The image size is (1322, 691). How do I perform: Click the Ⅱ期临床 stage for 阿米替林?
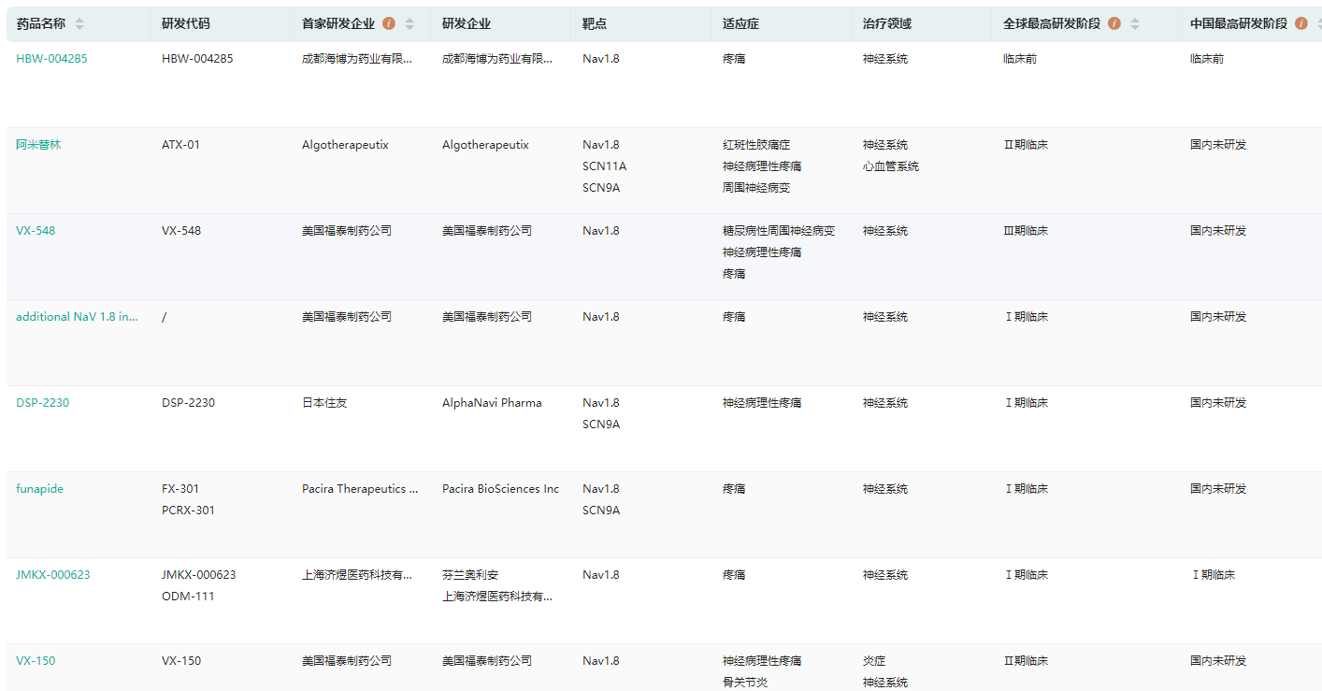[1026, 145]
